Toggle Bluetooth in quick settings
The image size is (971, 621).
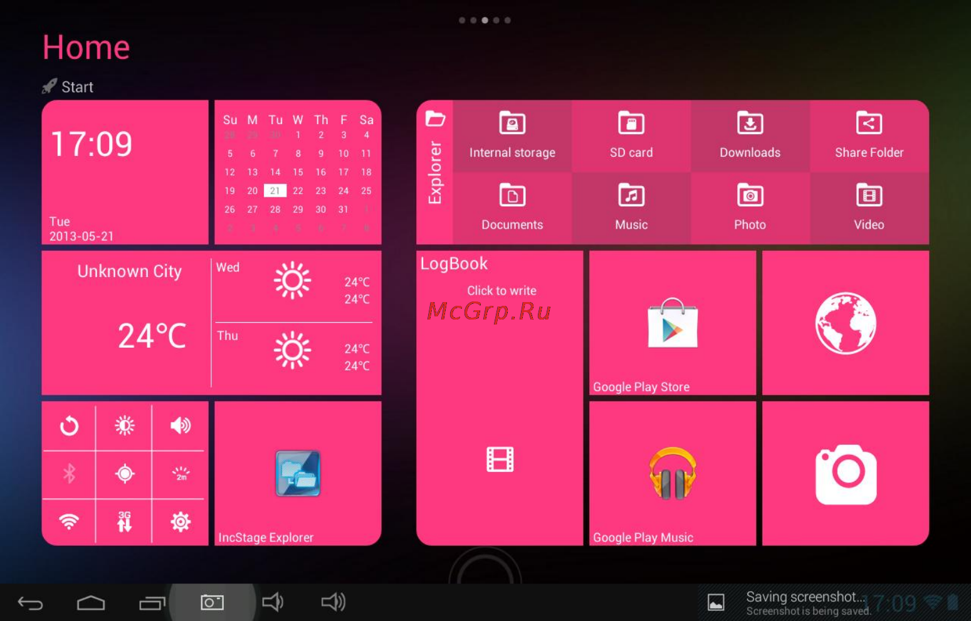(x=69, y=474)
